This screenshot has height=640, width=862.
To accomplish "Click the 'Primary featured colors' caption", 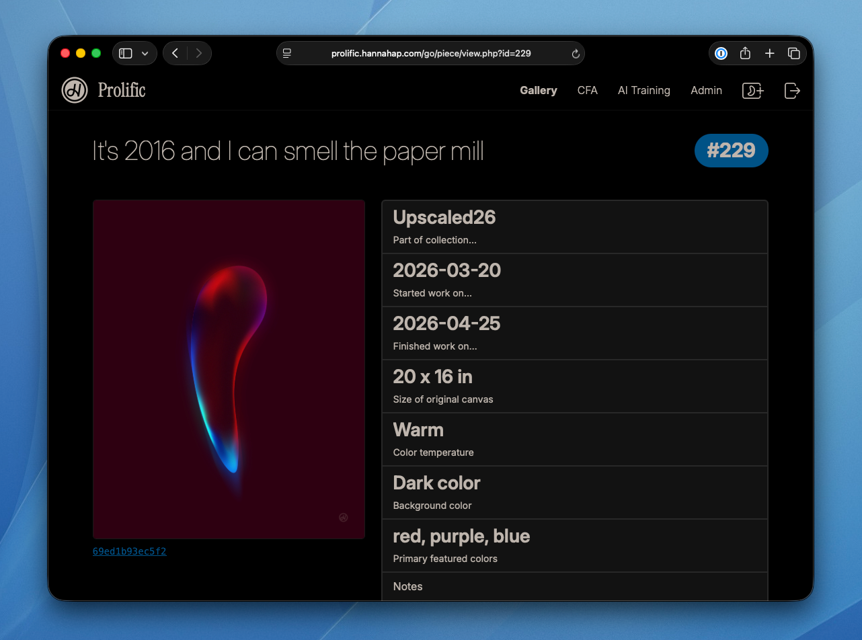I will coord(445,559).
